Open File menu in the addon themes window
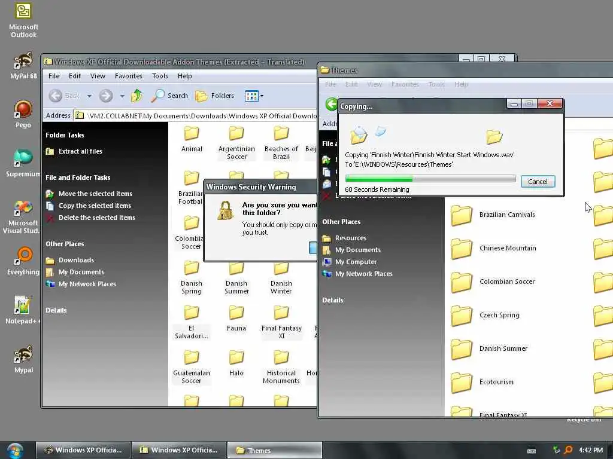This screenshot has height=459, width=613. click(x=54, y=76)
